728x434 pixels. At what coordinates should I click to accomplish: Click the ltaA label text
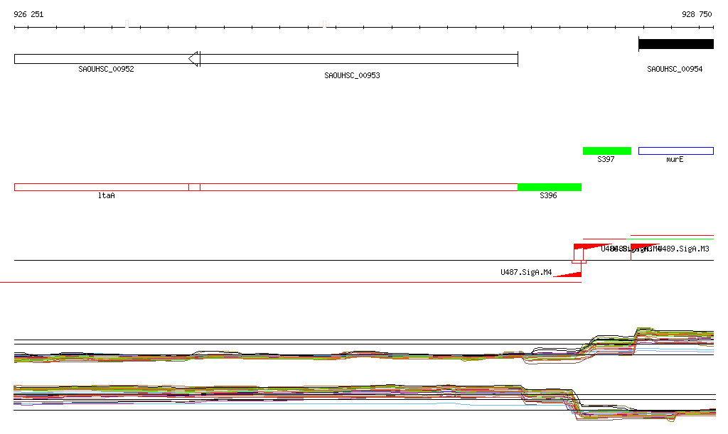pos(107,195)
